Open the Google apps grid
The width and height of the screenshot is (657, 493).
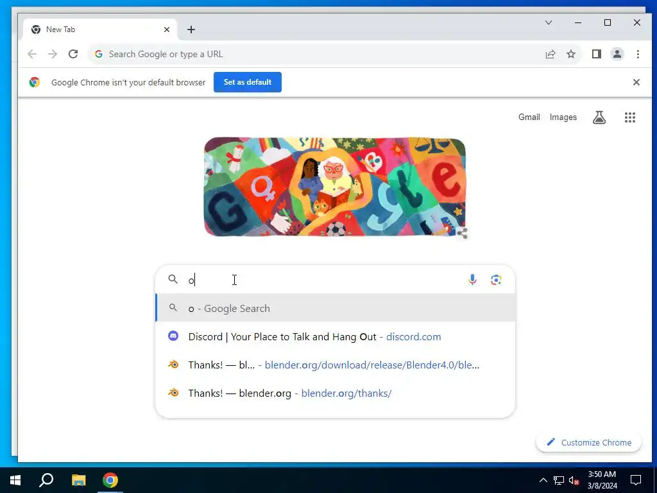[630, 117]
